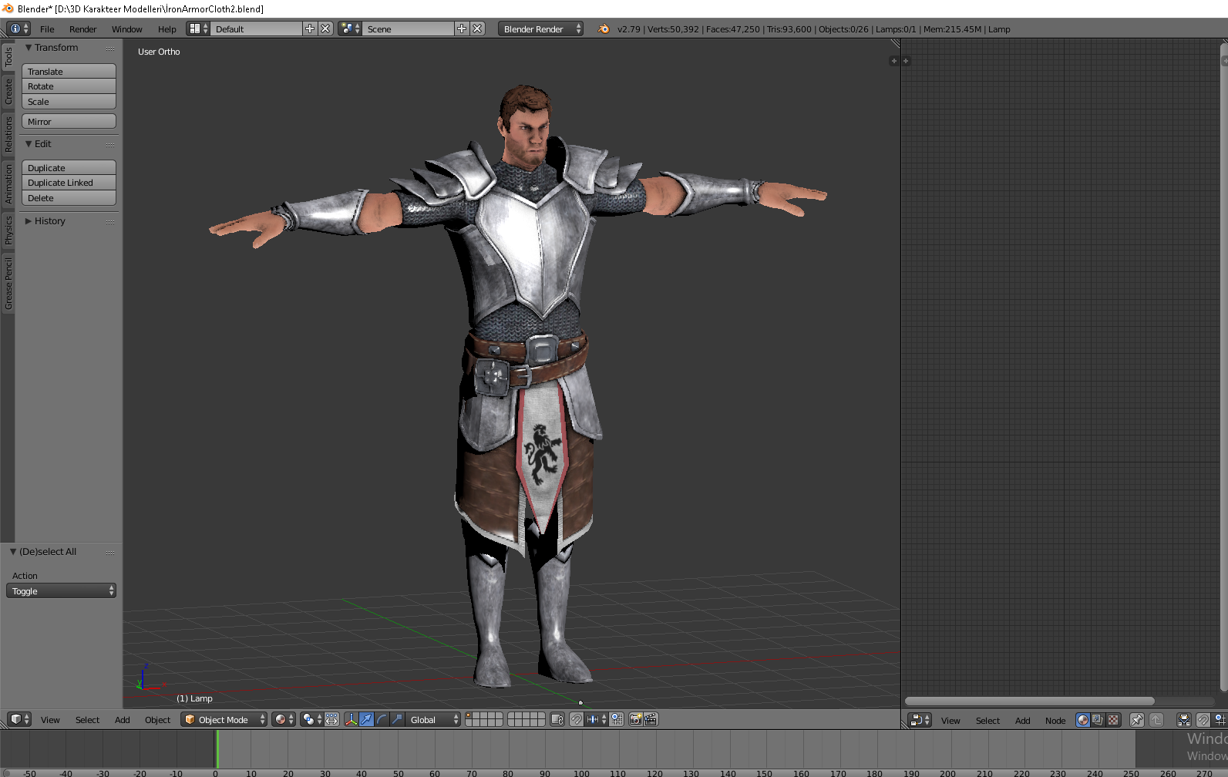Select the scale manipulator icon
The width and height of the screenshot is (1228, 777).
[397, 719]
